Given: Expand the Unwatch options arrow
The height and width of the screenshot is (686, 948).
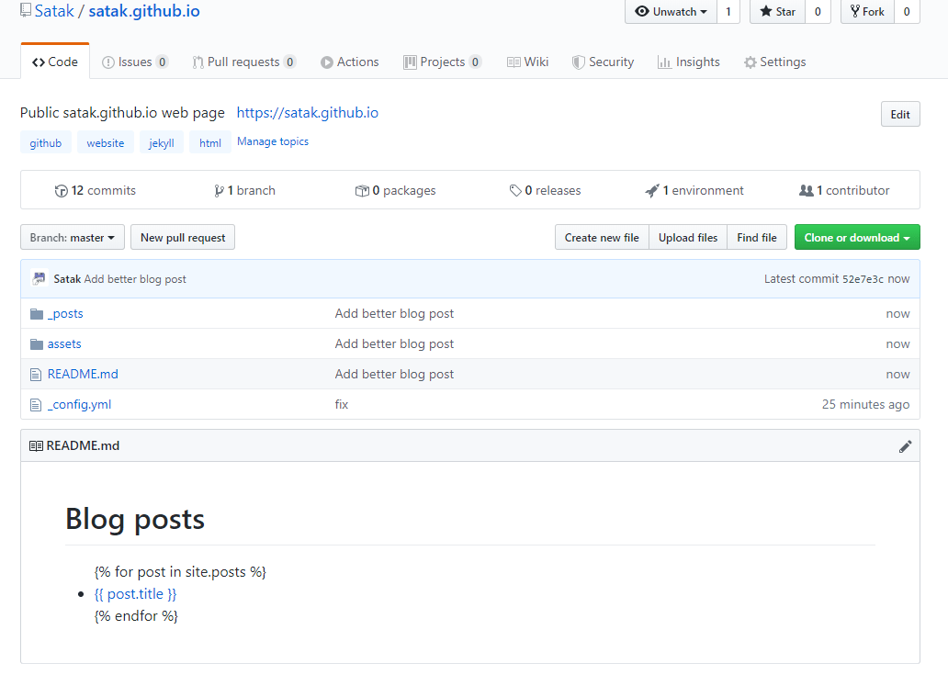Looking at the screenshot, I should click(x=702, y=12).
